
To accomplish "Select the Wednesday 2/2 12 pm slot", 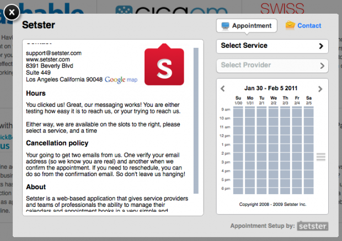I will 273,139.
